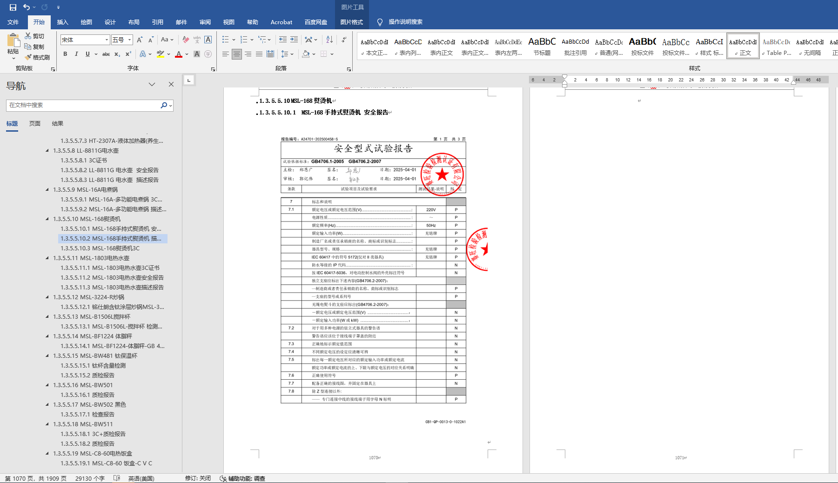Undo the last action
Image resolution: width=838 pixels, height=483 pixels.
[27, 7]
